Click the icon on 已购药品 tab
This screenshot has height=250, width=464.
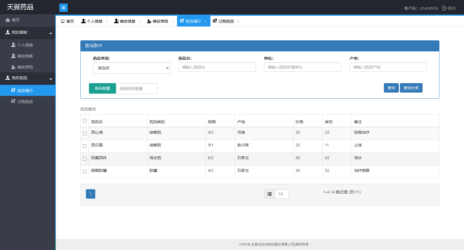tap(215, 21)
